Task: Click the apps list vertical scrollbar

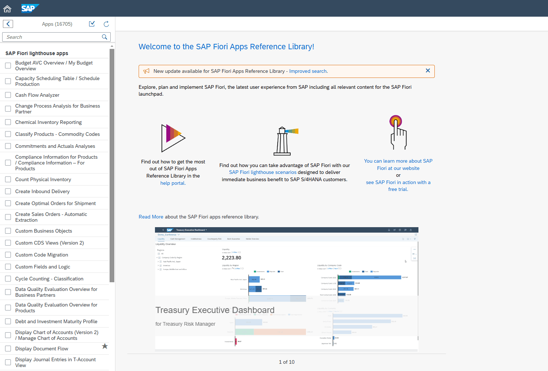Action: (112, 165)
